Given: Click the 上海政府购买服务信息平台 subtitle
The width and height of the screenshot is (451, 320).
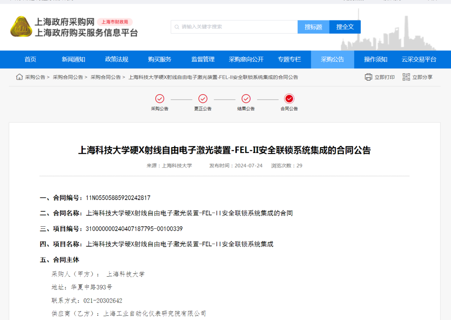Looking at the screenshot, I should (x=86, y=33).
